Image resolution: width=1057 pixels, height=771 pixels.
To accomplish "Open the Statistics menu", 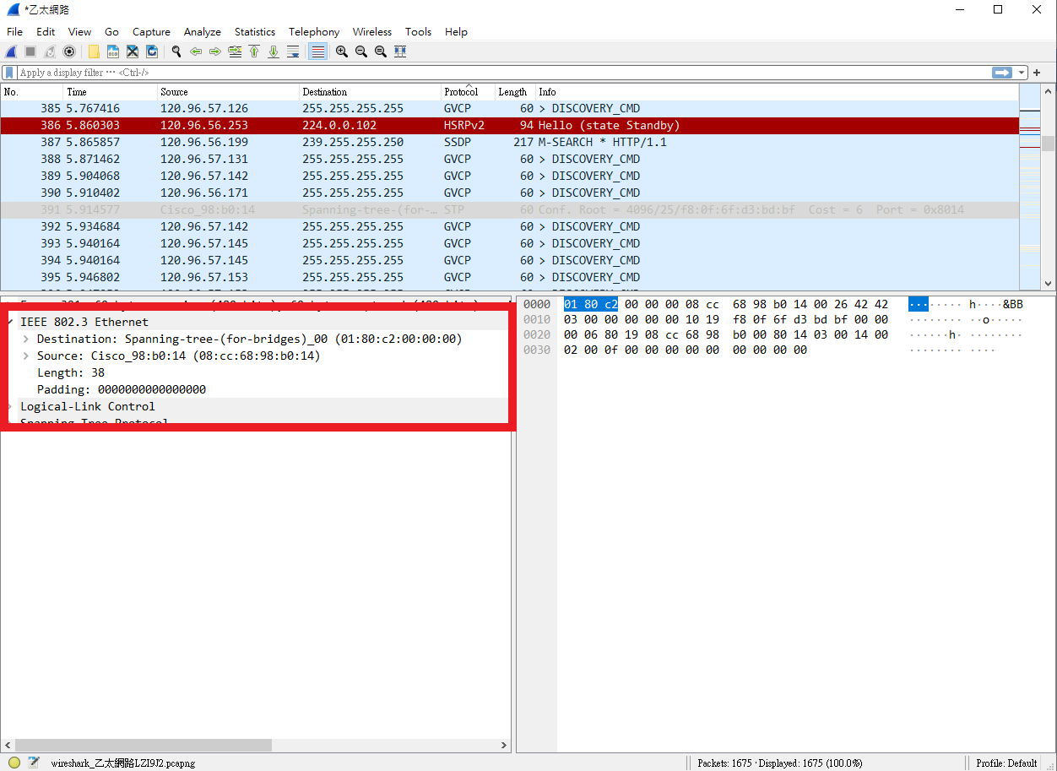I will (254, 31).
